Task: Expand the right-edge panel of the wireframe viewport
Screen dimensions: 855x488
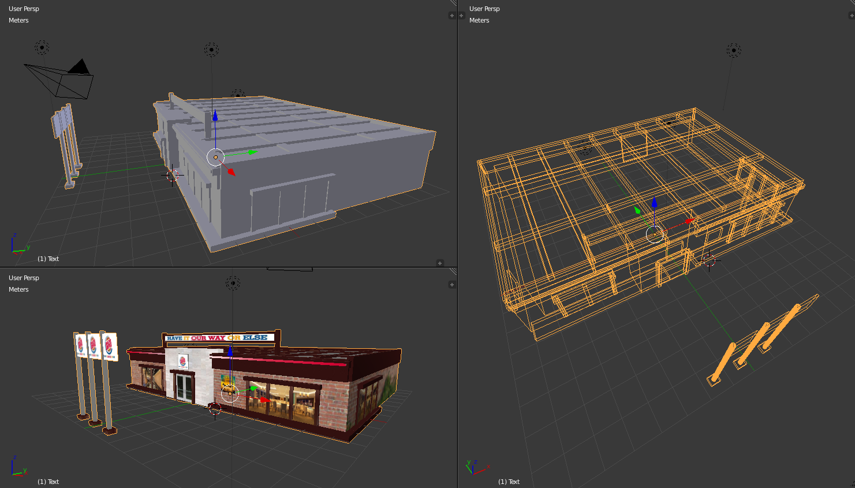Action: 852,16
